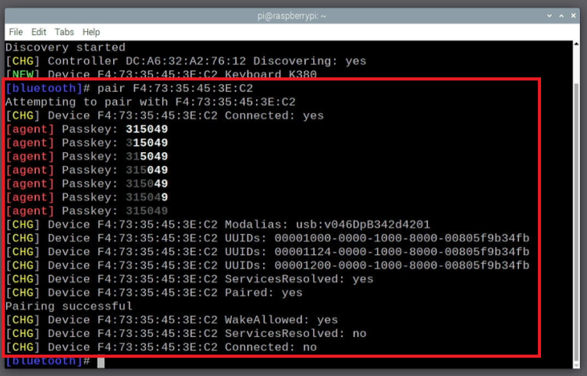This screenshot has width=587, height=376.
Task: Place cursor at the final bluetooth prompt
Action: click(x=100, y=361)
